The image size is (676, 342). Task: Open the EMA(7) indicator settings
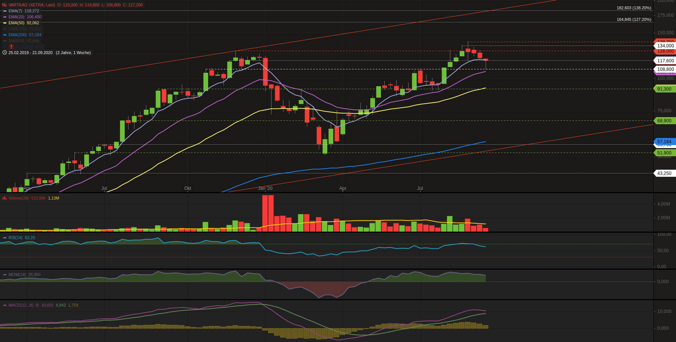pyautogui.click(x=16, y=11)
